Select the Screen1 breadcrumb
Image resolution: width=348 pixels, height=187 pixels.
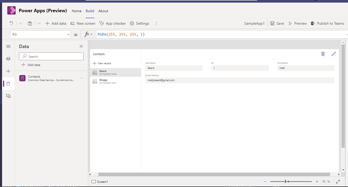coord(100,182)
